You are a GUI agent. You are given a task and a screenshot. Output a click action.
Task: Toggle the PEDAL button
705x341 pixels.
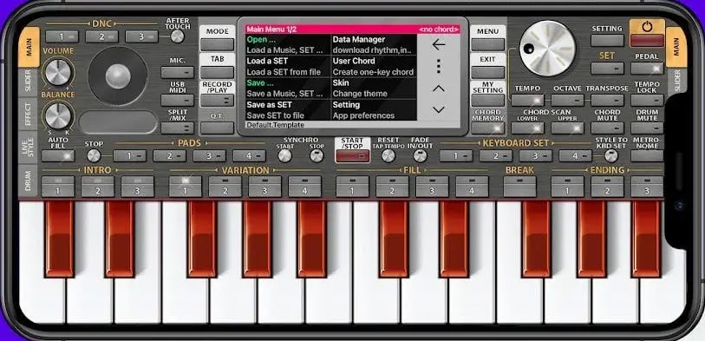tap(647, 69)
